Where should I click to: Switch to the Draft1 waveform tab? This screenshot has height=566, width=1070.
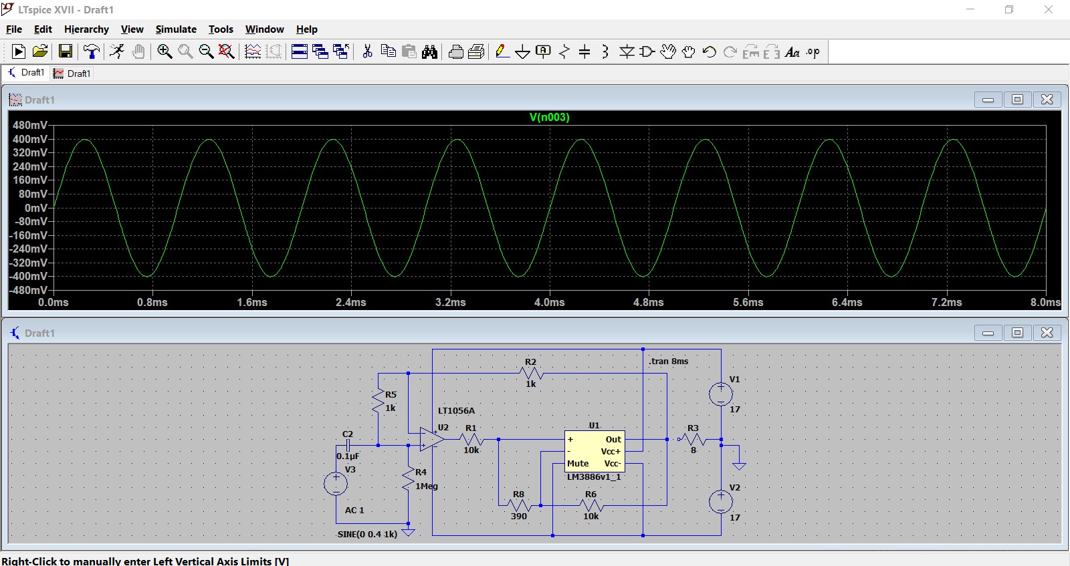point(72,74)
